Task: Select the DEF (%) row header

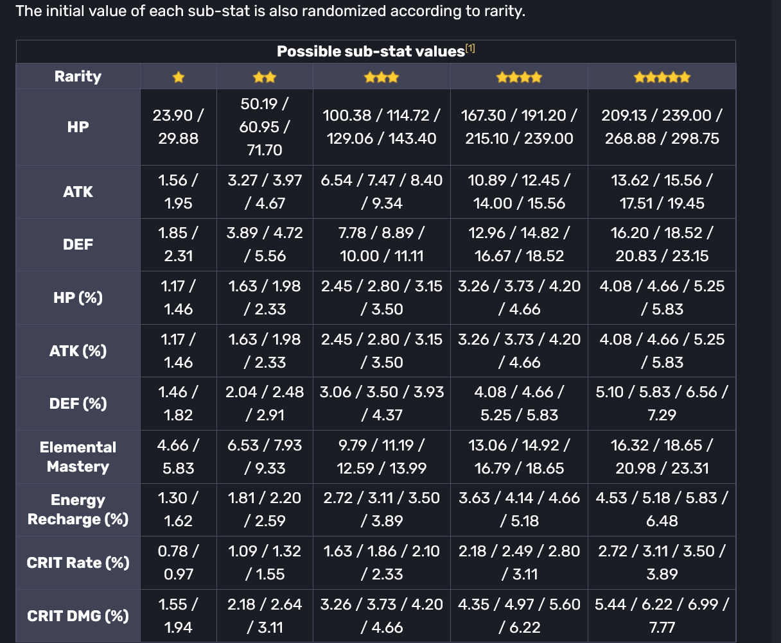Action: 78,404
